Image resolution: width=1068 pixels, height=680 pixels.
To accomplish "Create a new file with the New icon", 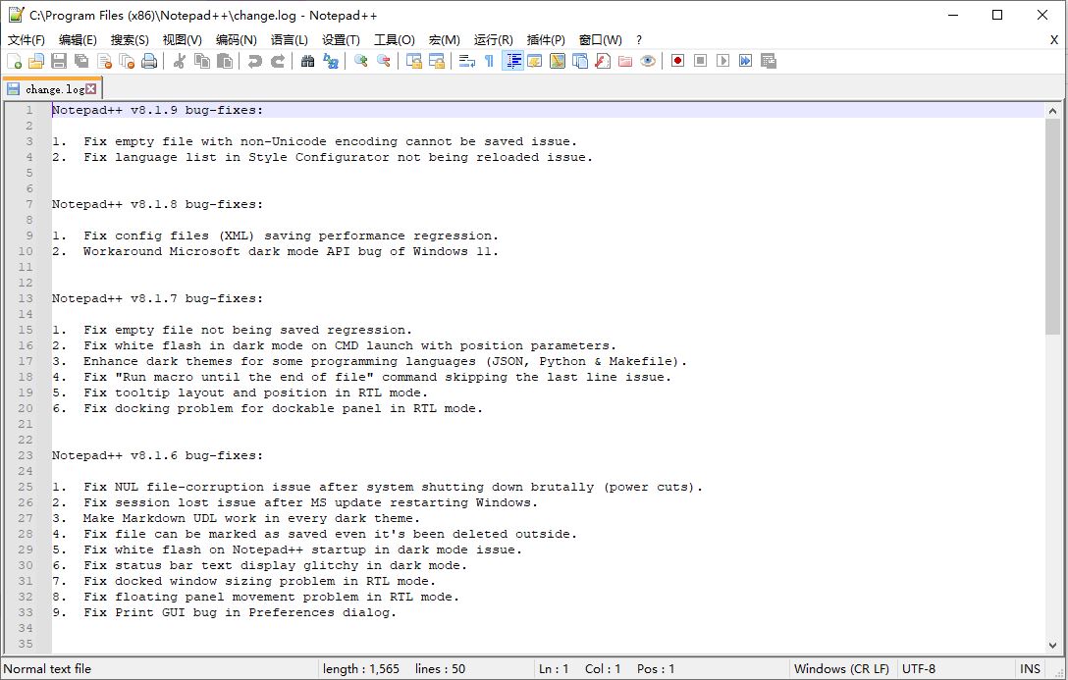I will 14,61.
